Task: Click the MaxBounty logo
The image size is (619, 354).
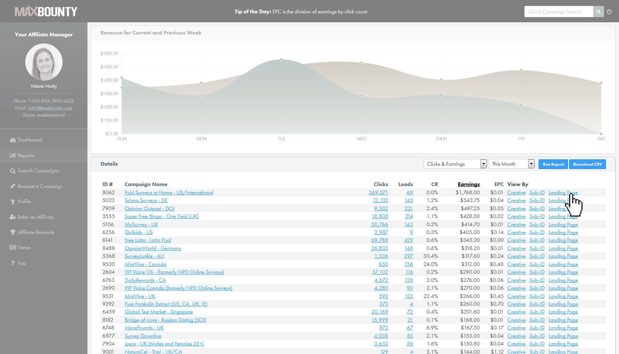Action: click(x=46, y=12)
